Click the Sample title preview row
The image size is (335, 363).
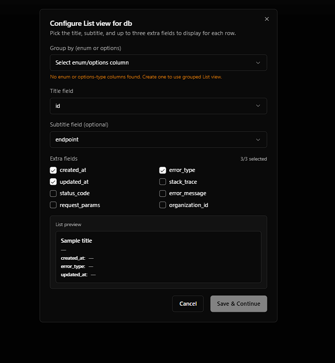click(76, 241)
